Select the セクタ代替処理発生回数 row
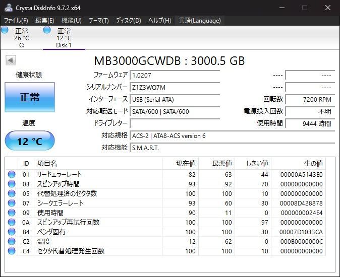Image resolution: width=340 pixels, height=277 pixels. (165, 251)
